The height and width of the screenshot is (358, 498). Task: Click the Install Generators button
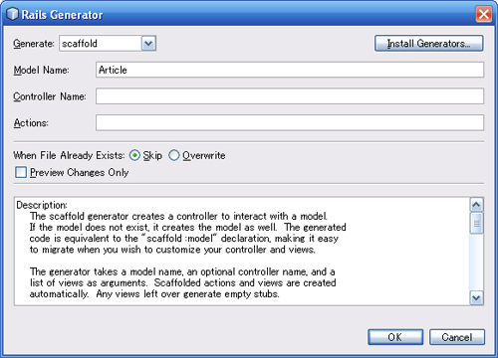428,44
